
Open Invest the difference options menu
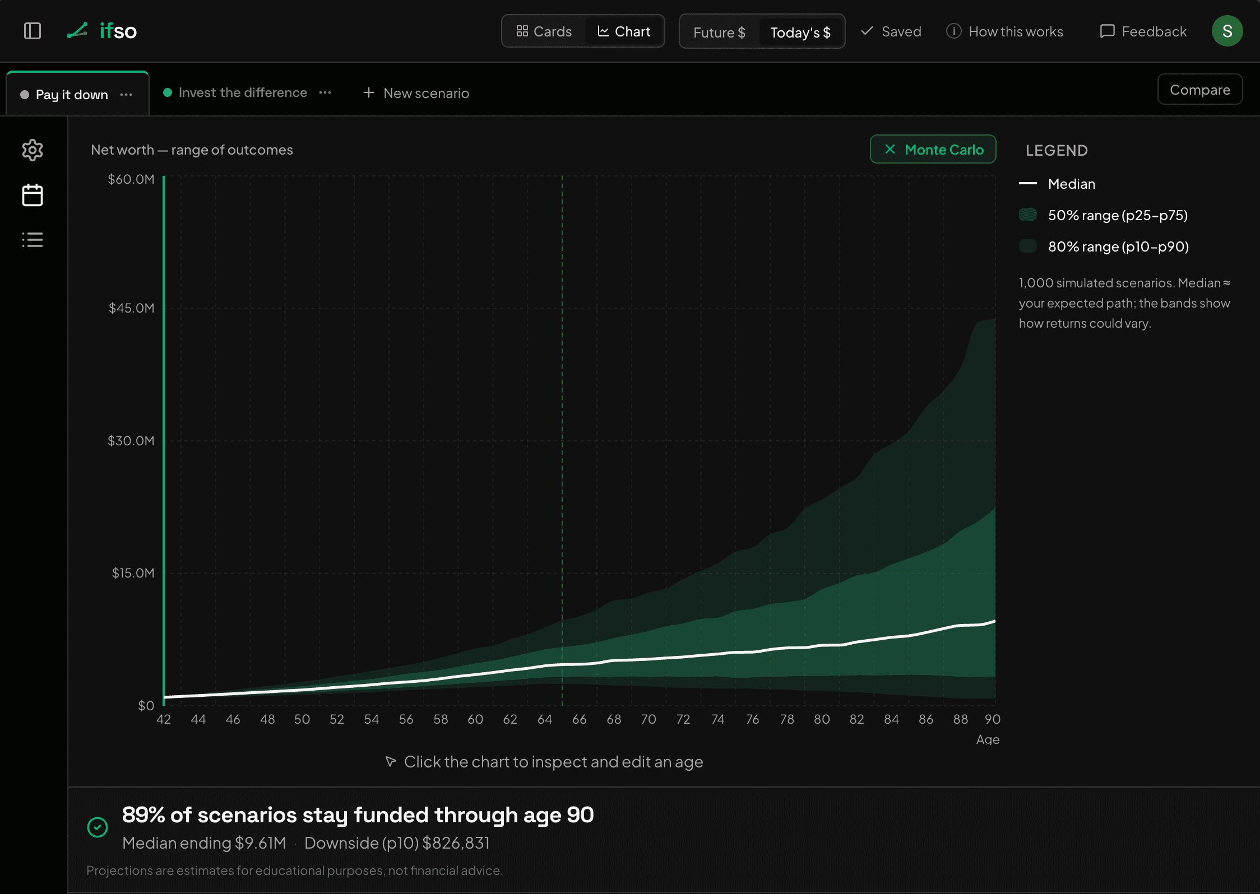pyautogui.click(x=325, y=92)
